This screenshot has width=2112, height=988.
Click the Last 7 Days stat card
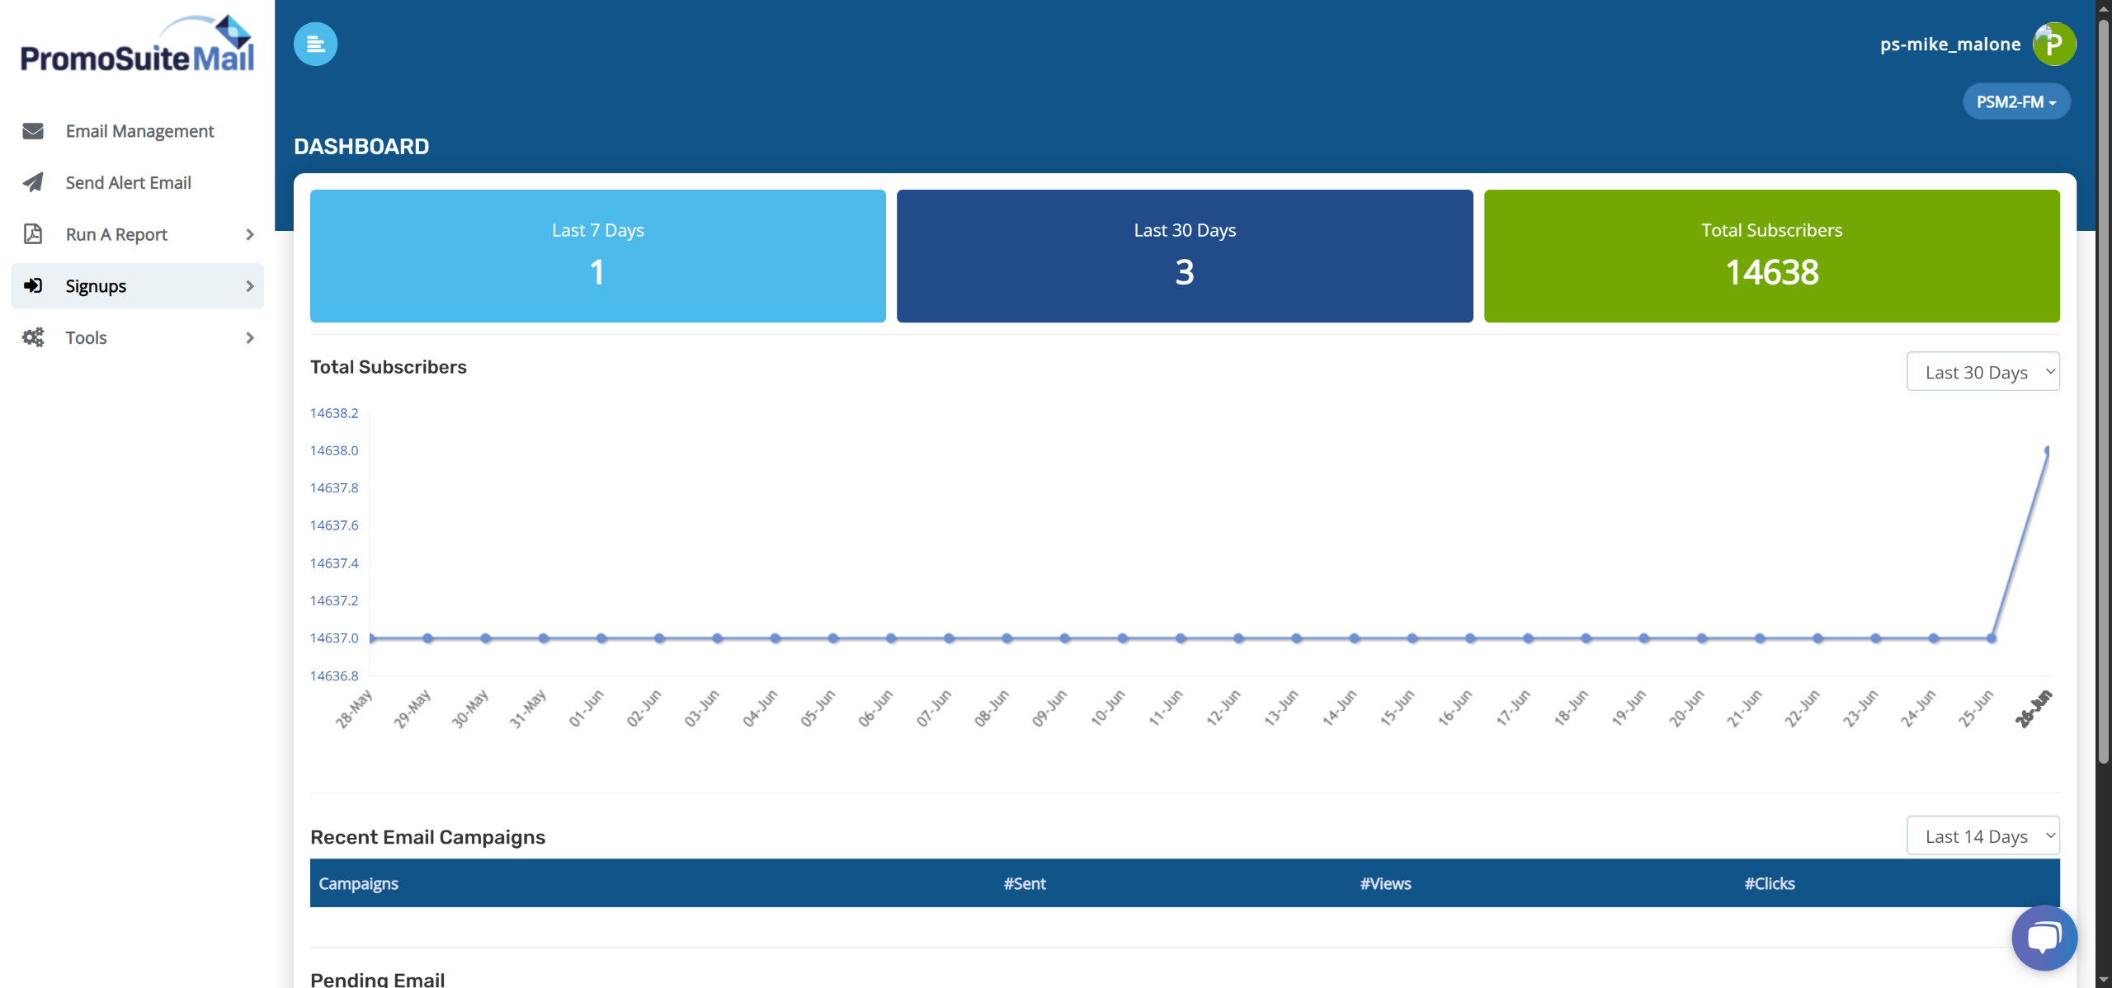pos(597,256)
